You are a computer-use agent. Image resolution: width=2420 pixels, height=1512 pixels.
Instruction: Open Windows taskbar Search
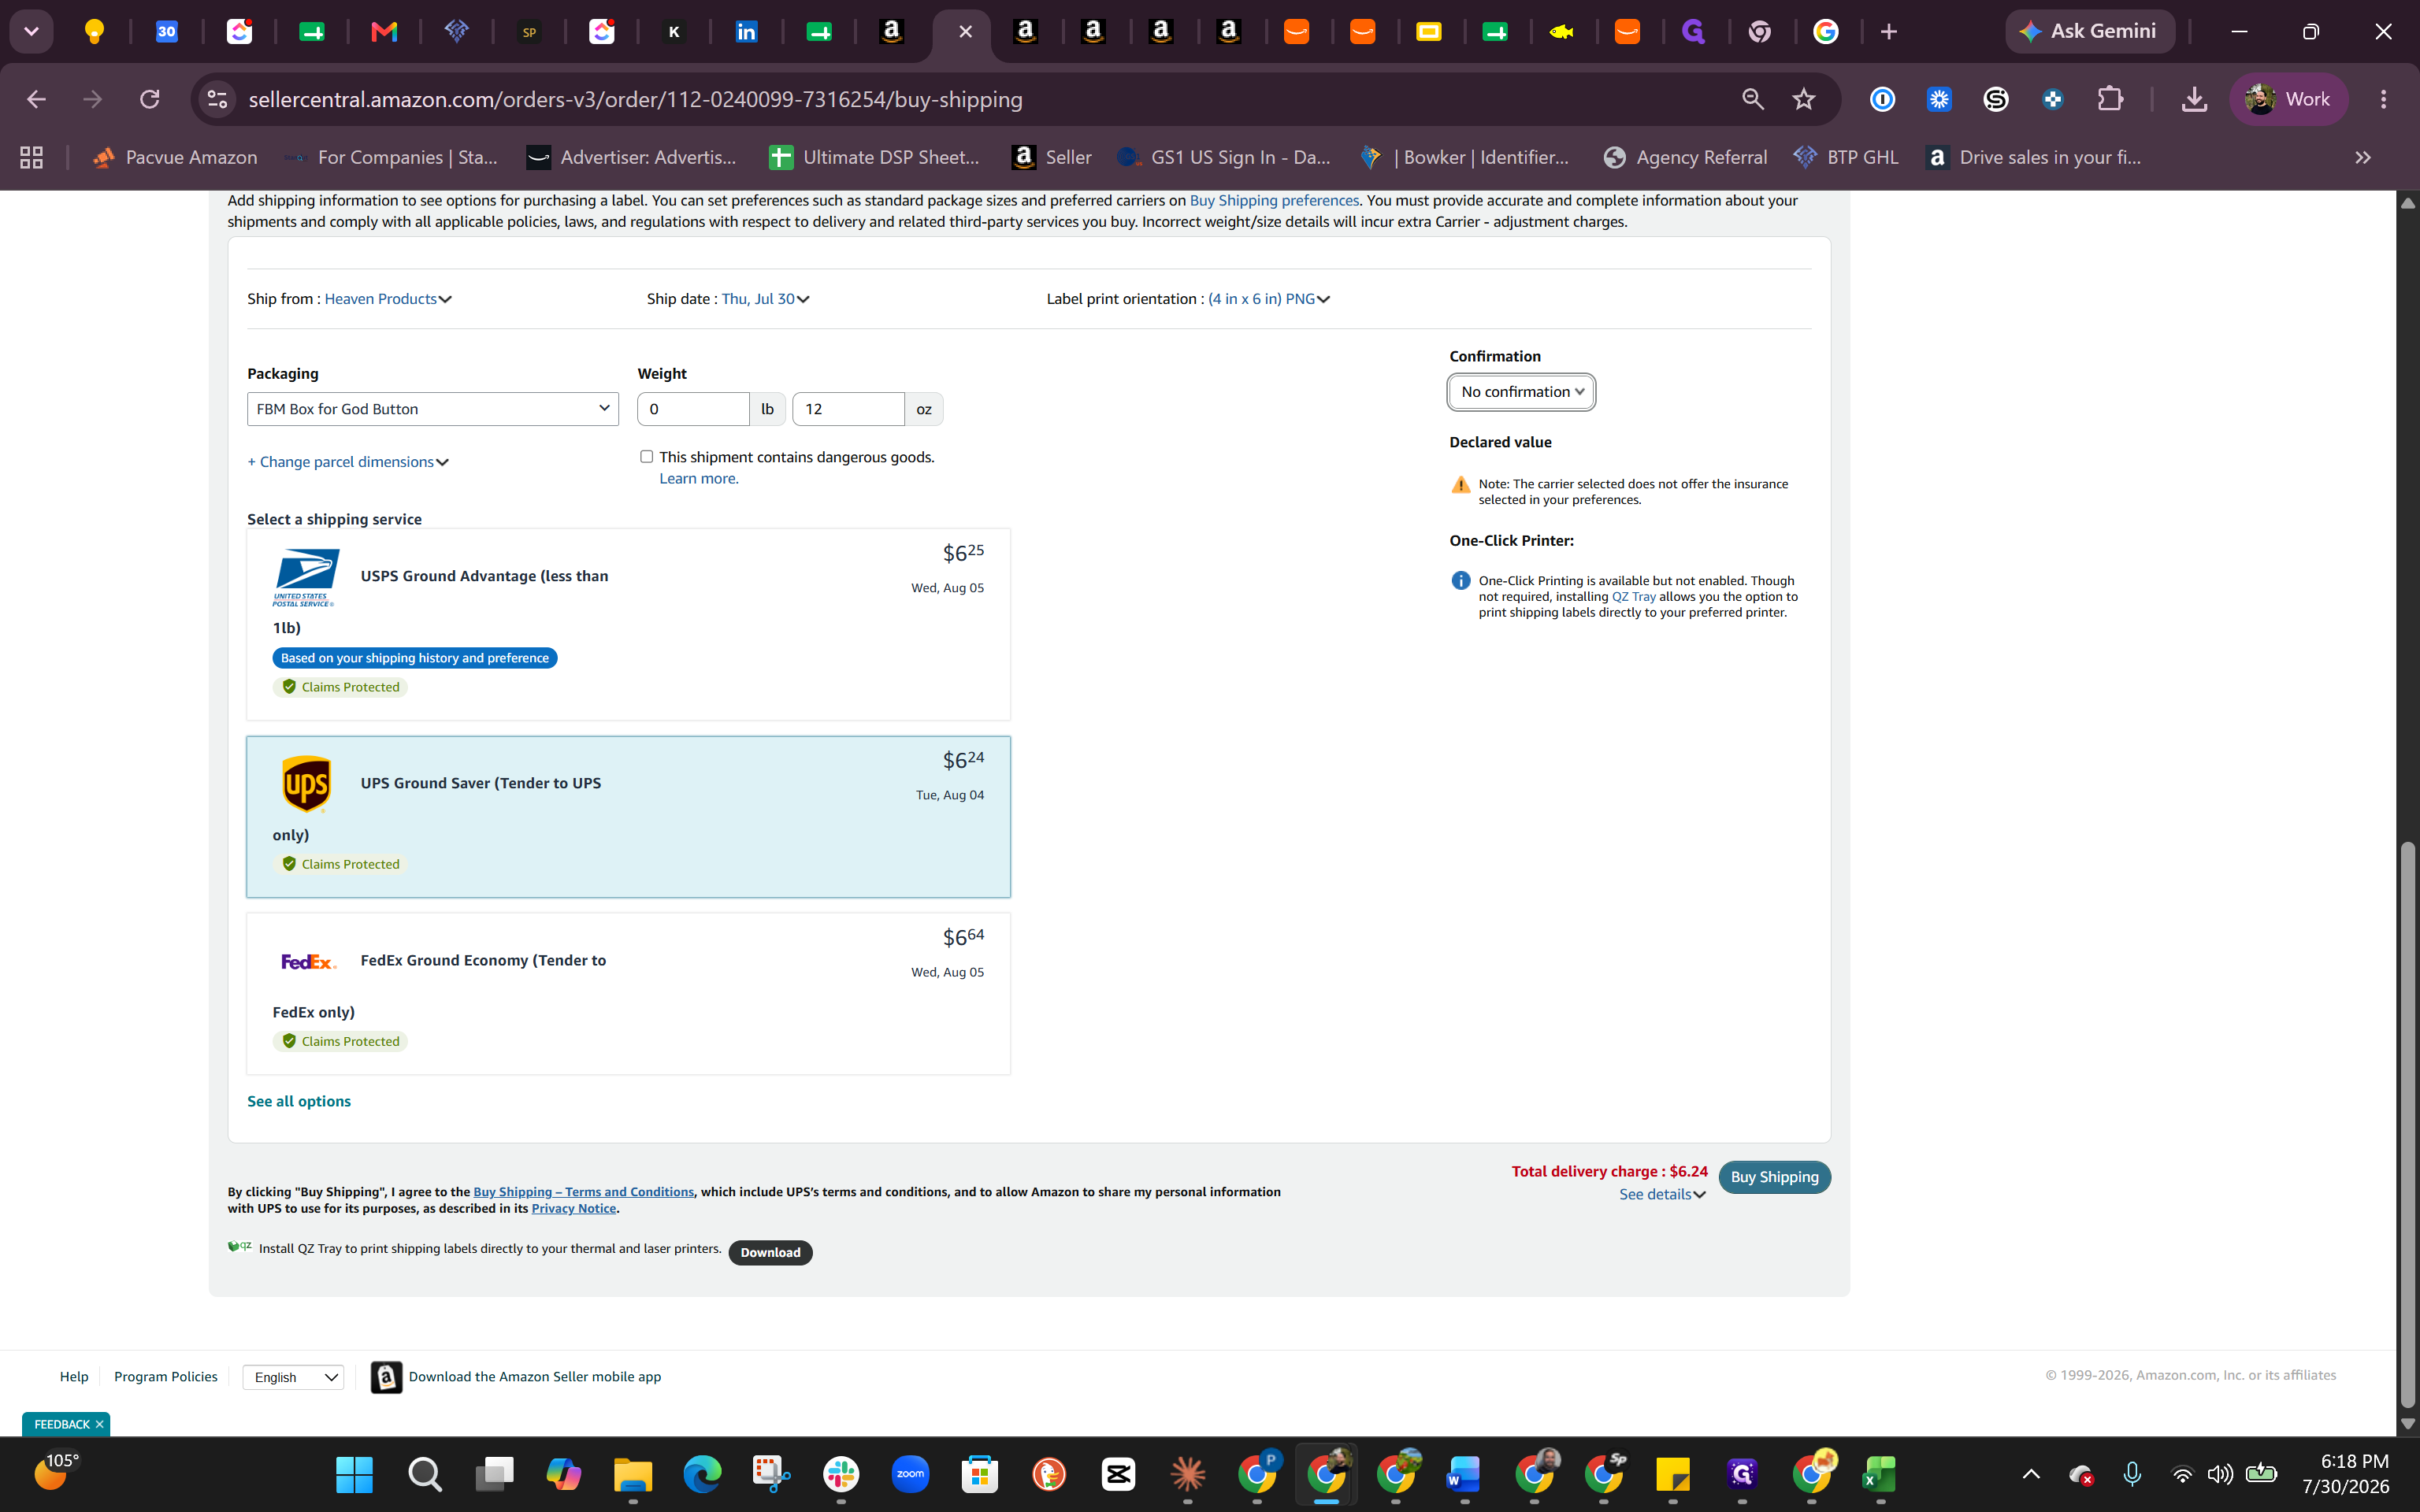click(424, 1474)
